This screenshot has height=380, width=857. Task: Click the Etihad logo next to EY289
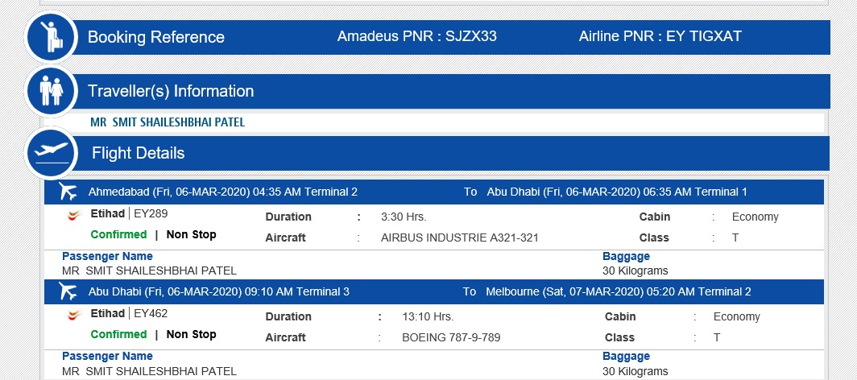[x=74, y=215]
